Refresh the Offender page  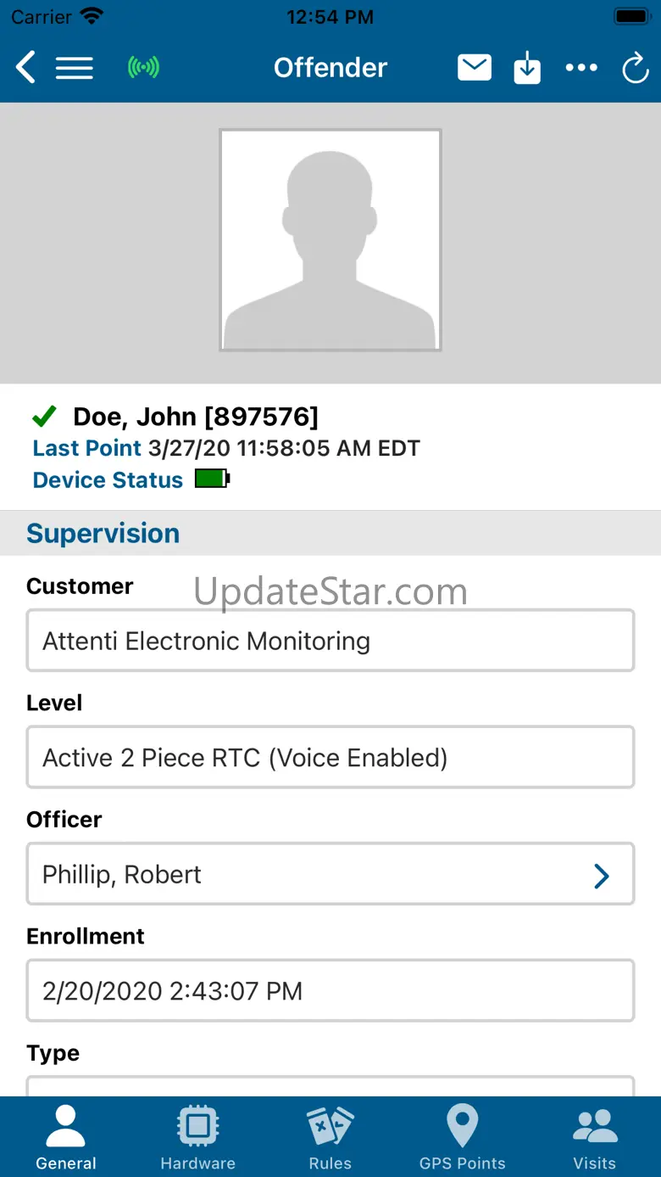(635, 68)
